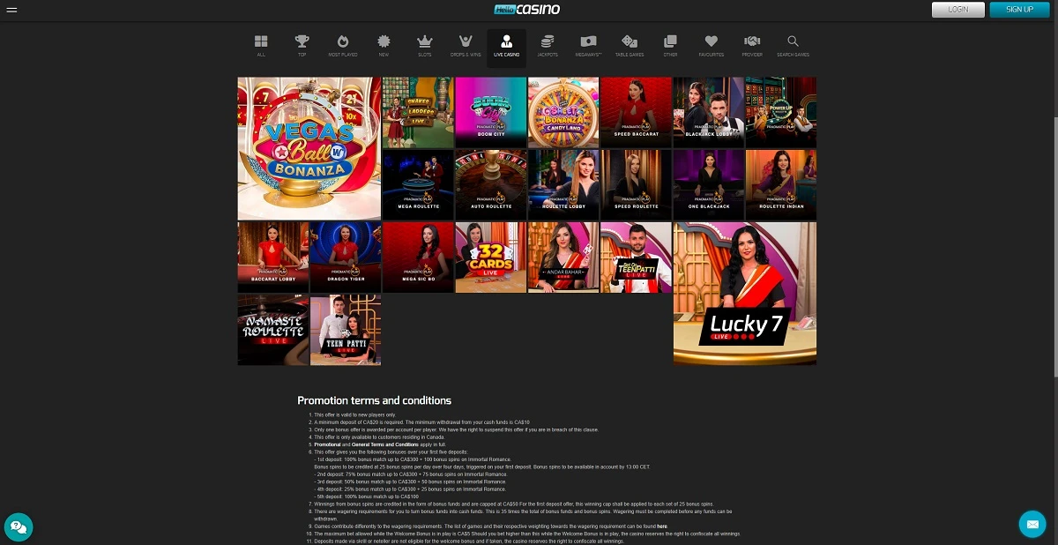Launch Vegas Ball Bonanza game
This screenshot has height=545, width=1058.
(309, 148)
